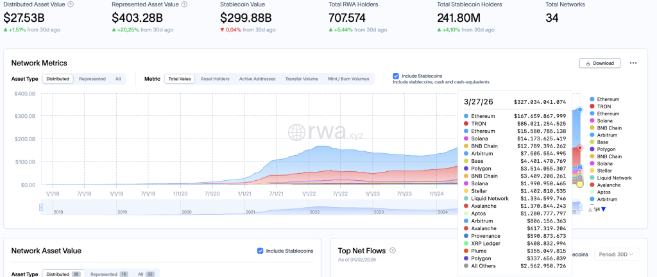657x277 pixels.
Task: Select the Transfer Volume metric
Action: [x=302, y=79]
